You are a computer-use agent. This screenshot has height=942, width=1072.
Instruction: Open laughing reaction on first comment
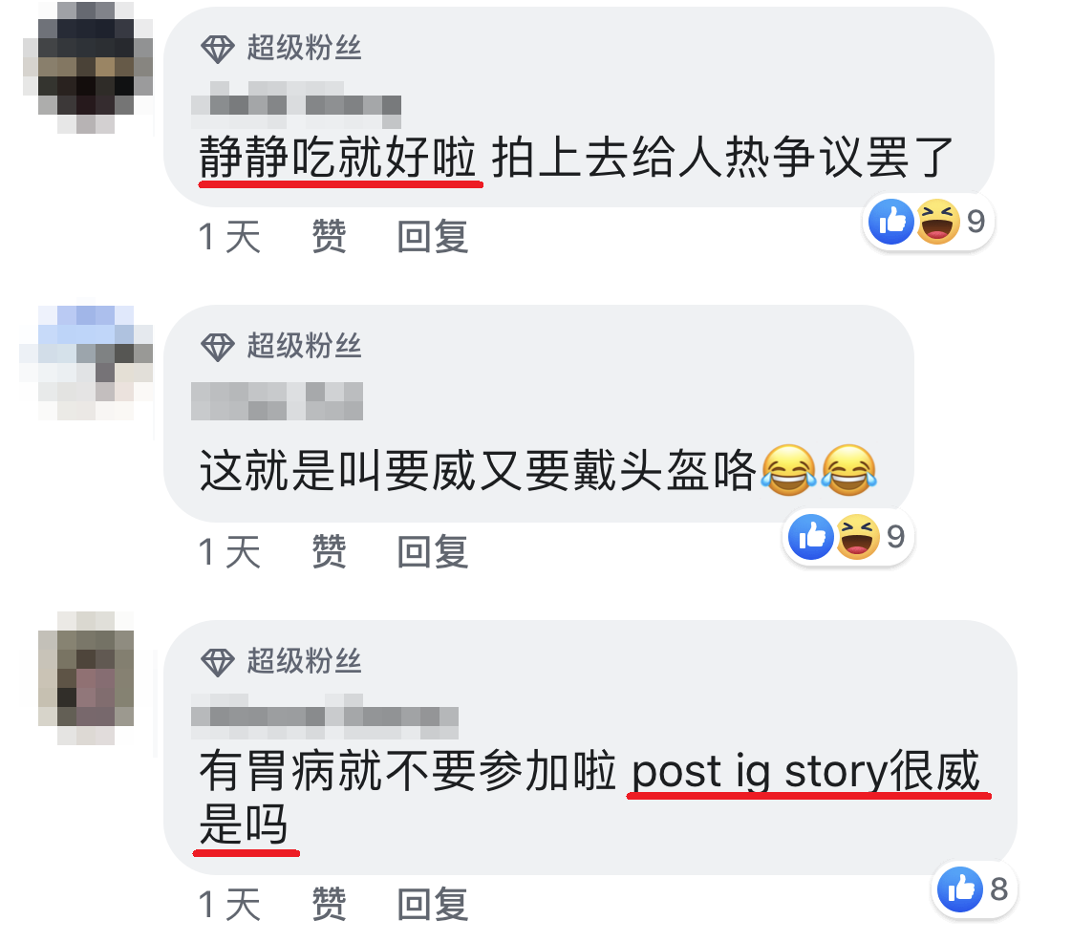pyautogui.click(x=937, y=222)
